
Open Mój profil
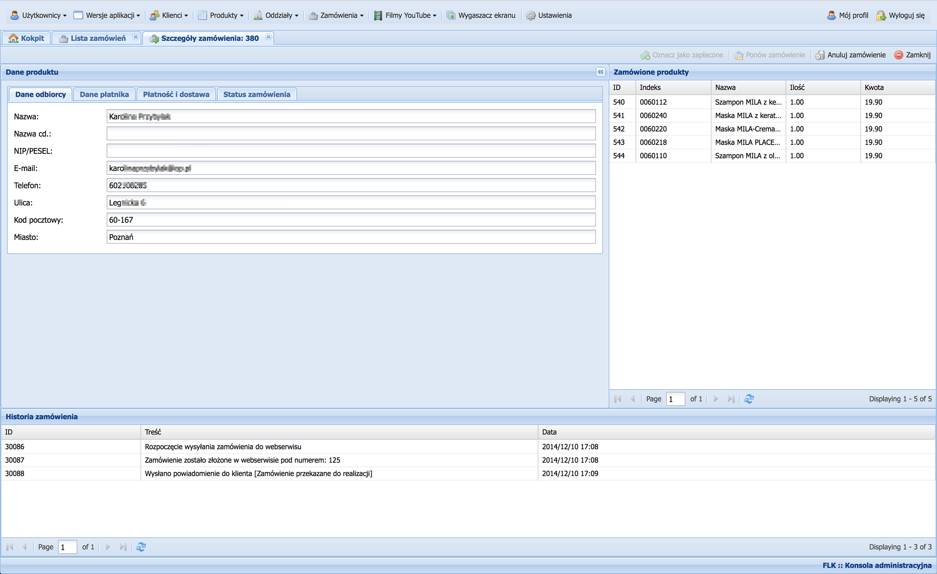[848, 16]
